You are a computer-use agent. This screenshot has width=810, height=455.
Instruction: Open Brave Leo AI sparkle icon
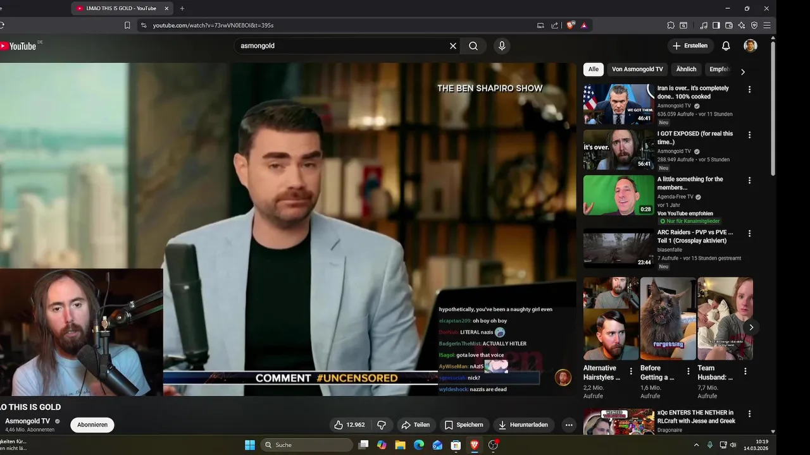[x=742, y=25]
